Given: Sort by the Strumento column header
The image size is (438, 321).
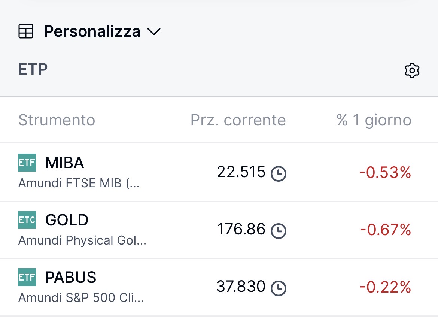Looking at the screenshot, I should click(x=57, y=120).
